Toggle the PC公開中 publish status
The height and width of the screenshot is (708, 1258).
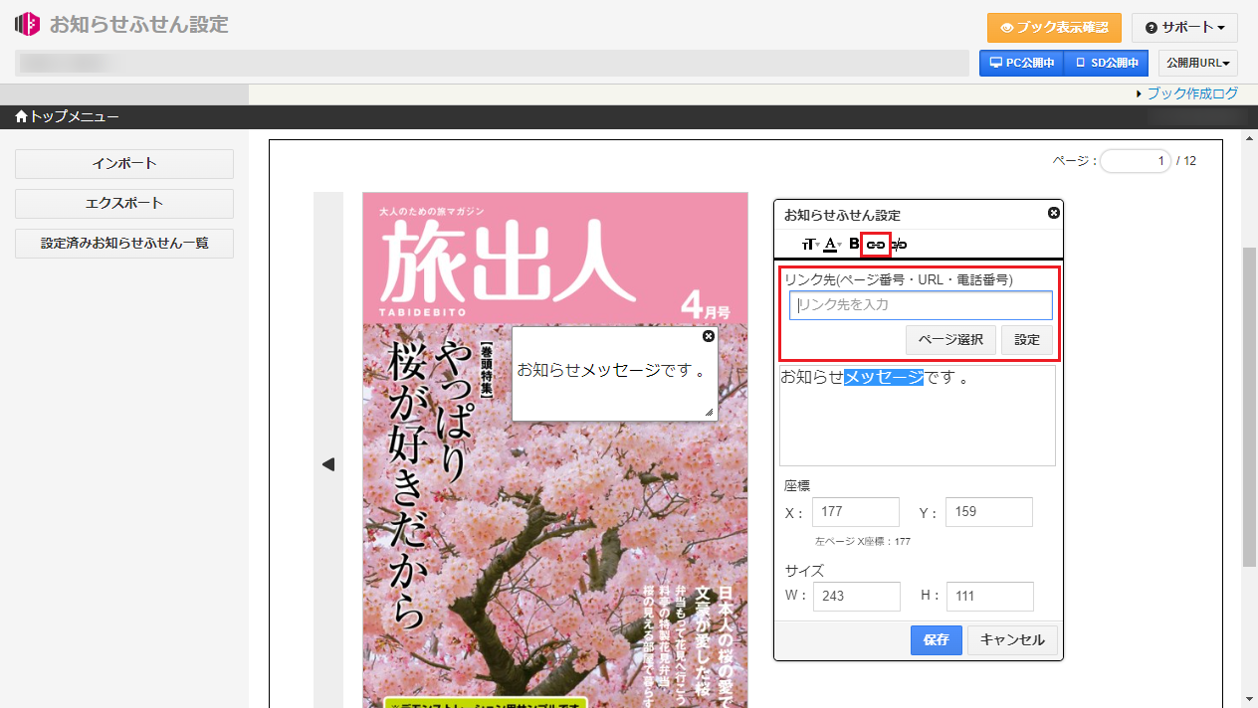point(1021,63)
